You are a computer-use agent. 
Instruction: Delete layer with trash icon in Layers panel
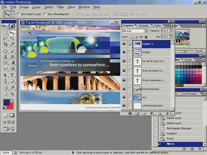click(167, 113)
